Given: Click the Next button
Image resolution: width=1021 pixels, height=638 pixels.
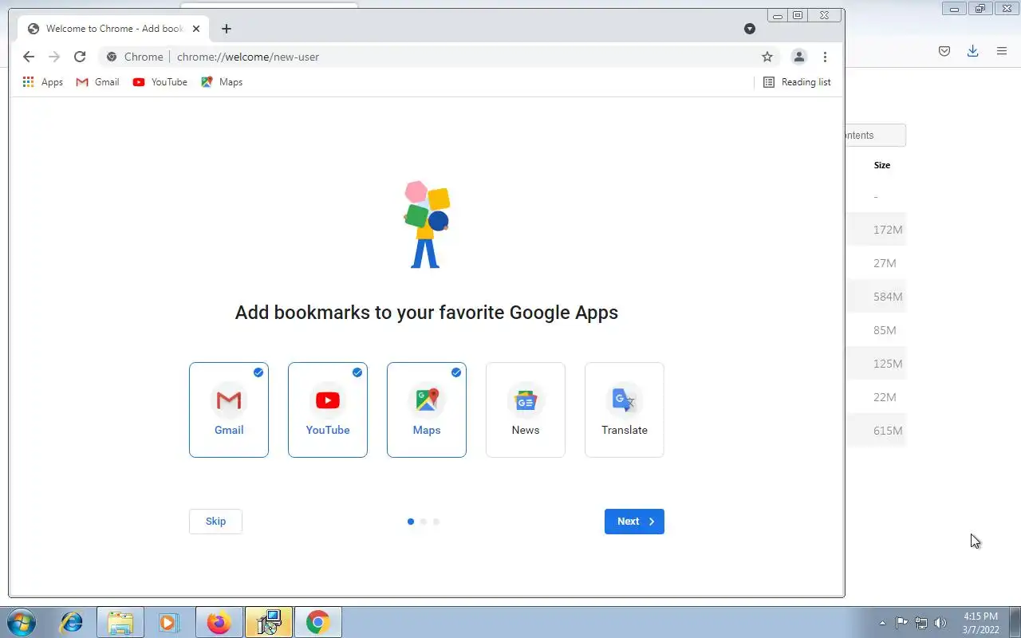Looking at the screenshot, I should coord(634,522).
